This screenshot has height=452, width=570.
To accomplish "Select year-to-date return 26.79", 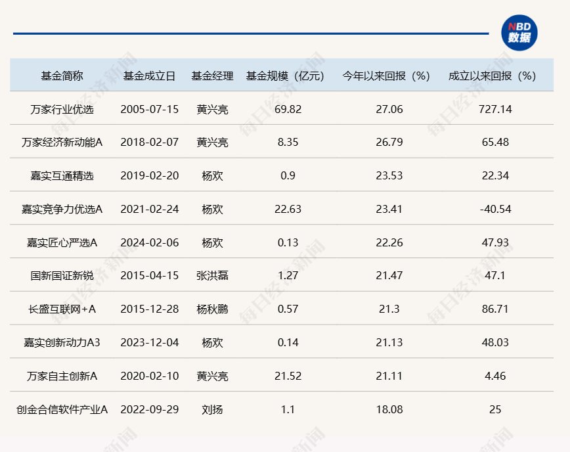I will [x=389, y=142].
